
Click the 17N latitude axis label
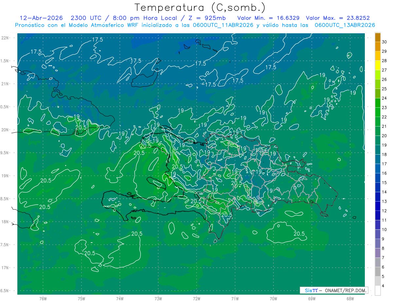[x=6, y=268]
